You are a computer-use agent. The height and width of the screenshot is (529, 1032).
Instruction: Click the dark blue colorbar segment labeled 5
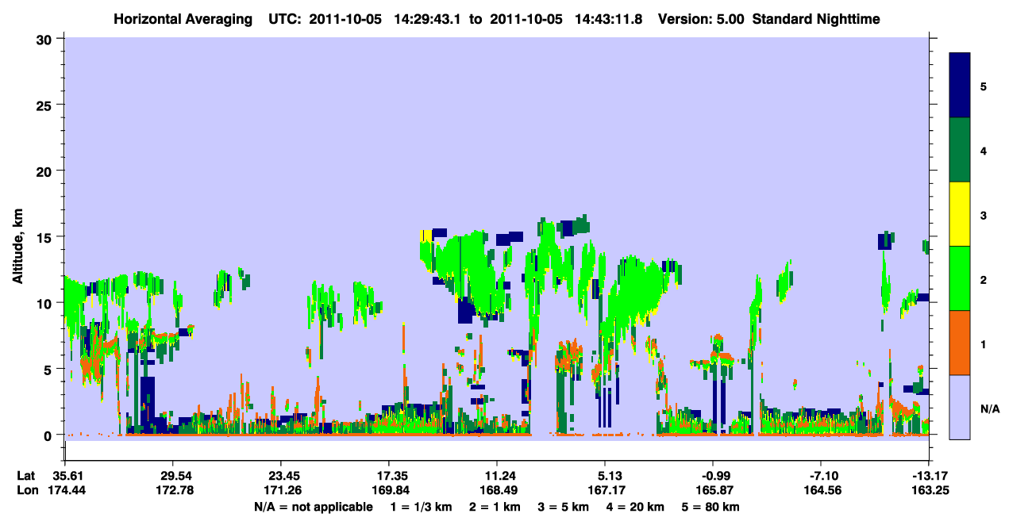[x=960, y=86]
